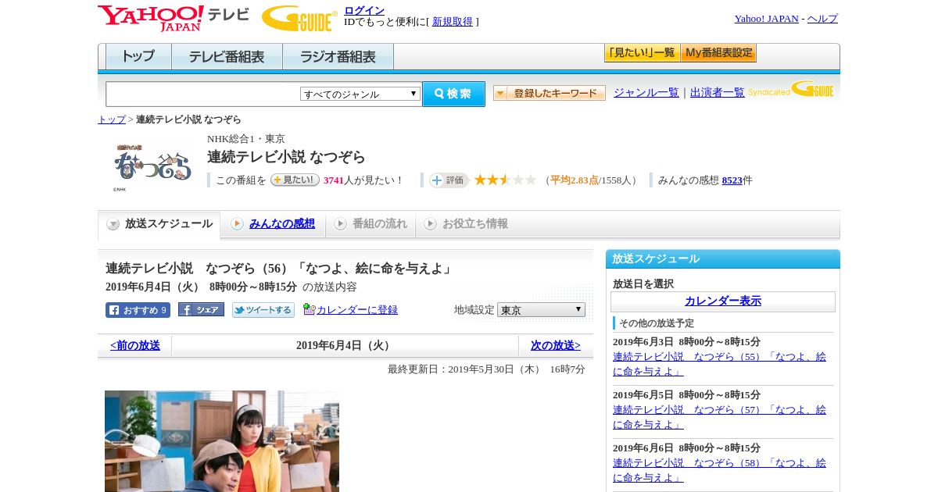Click 平均2.83点 rating score text
Image resolution: width=938 pixels, height=492 pixels.
pos(575,180)
